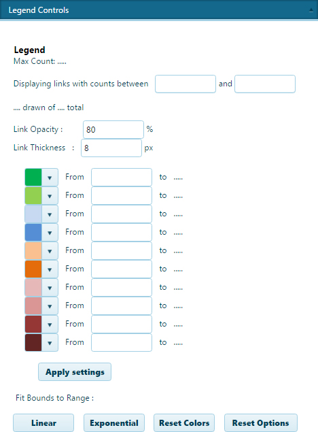Select the medium blue color swatch
Viewport: 318px width, 432px height.
[33, 233]
